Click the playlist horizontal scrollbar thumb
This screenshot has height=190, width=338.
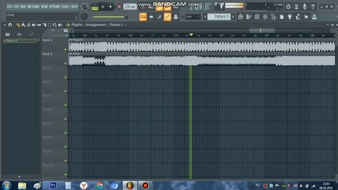262,31
